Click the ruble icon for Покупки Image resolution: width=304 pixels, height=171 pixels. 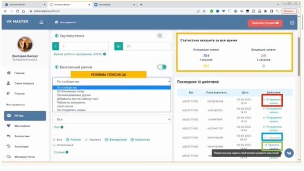[x=8, y=94]
